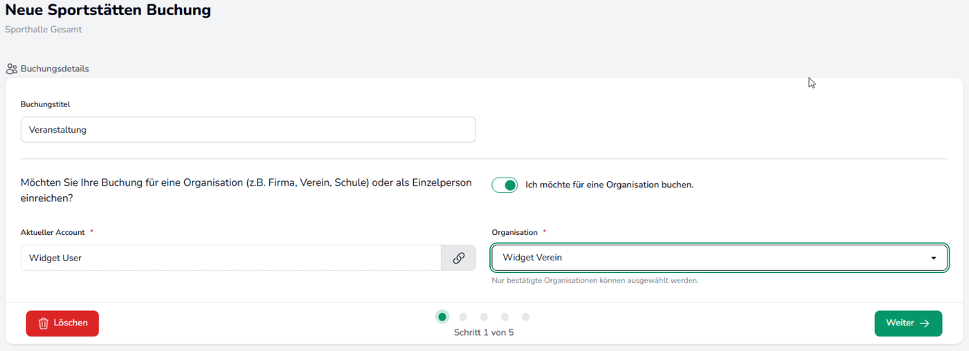Click the Aktueller Account field Widget User
This screenshot has width=969, height=351.
click(231, 258)
